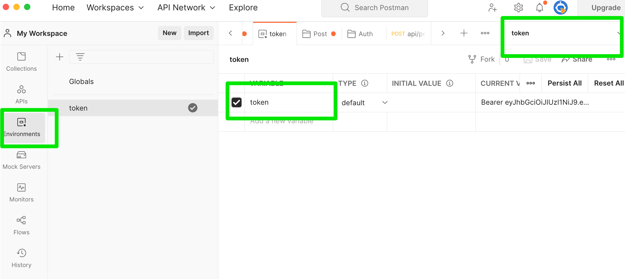Open environment more actions ellipsis beside Share
Image resolution: width=625 pixels, height=279 pixels.
tap(611, 59)
